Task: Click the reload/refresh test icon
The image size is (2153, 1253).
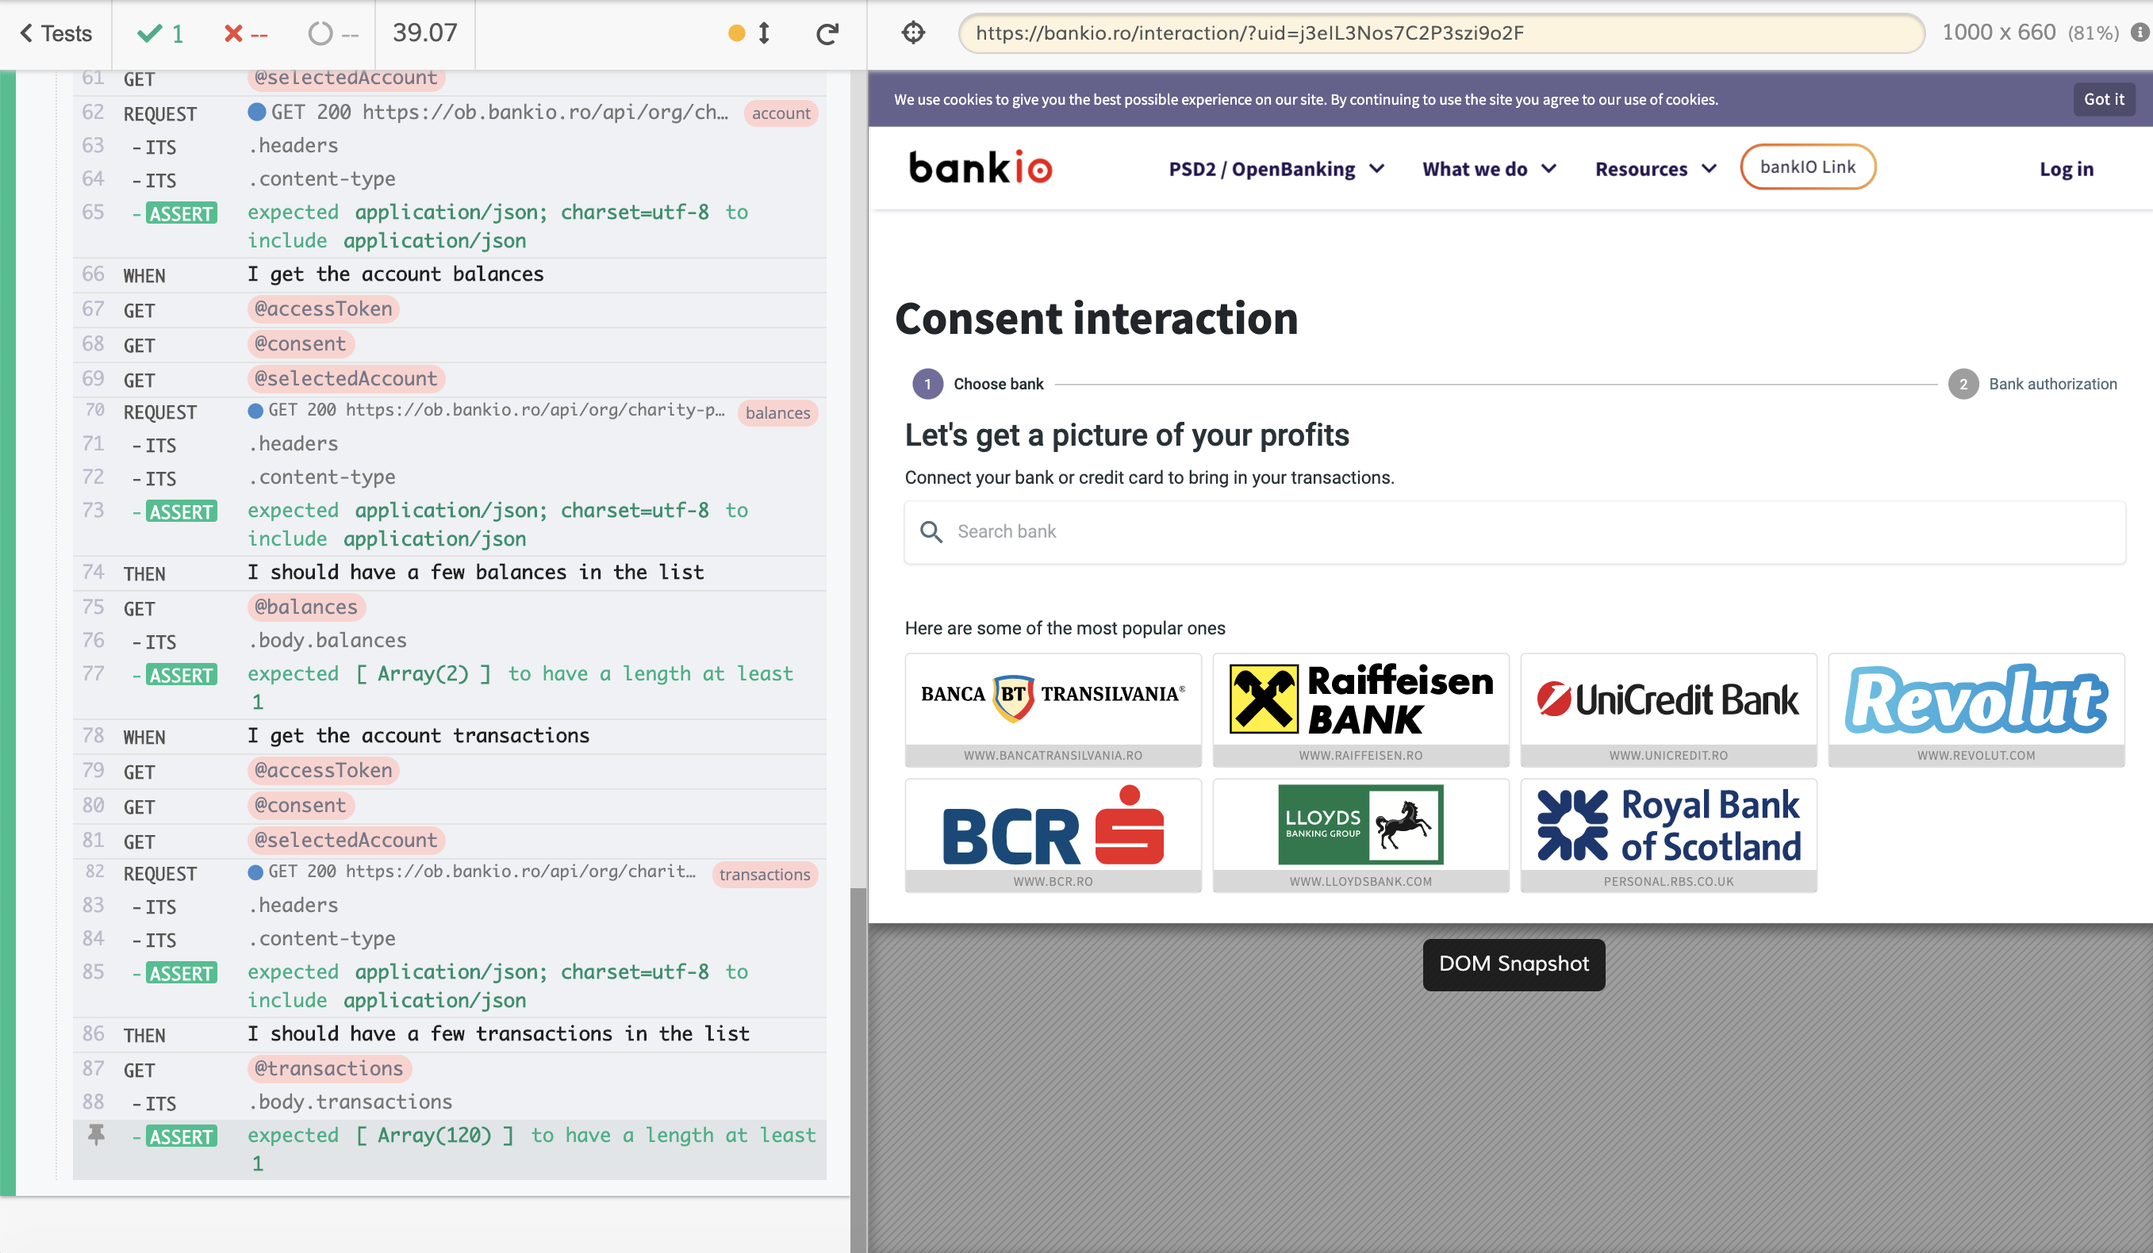Action: click(x=828, y=32)
